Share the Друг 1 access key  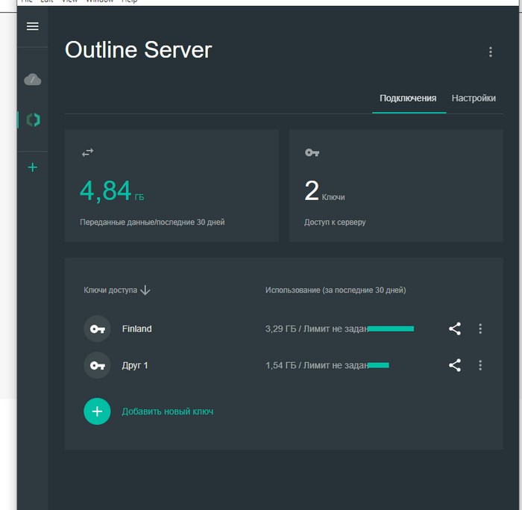455,365
